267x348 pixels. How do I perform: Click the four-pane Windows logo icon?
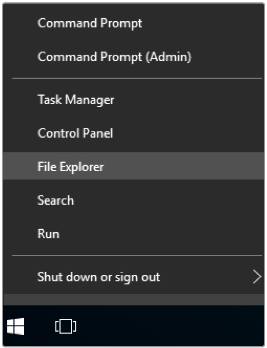coord(16,326)
